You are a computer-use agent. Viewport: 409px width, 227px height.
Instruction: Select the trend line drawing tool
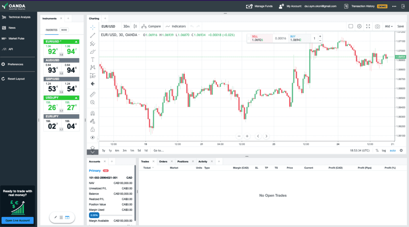tap(93, 36)
